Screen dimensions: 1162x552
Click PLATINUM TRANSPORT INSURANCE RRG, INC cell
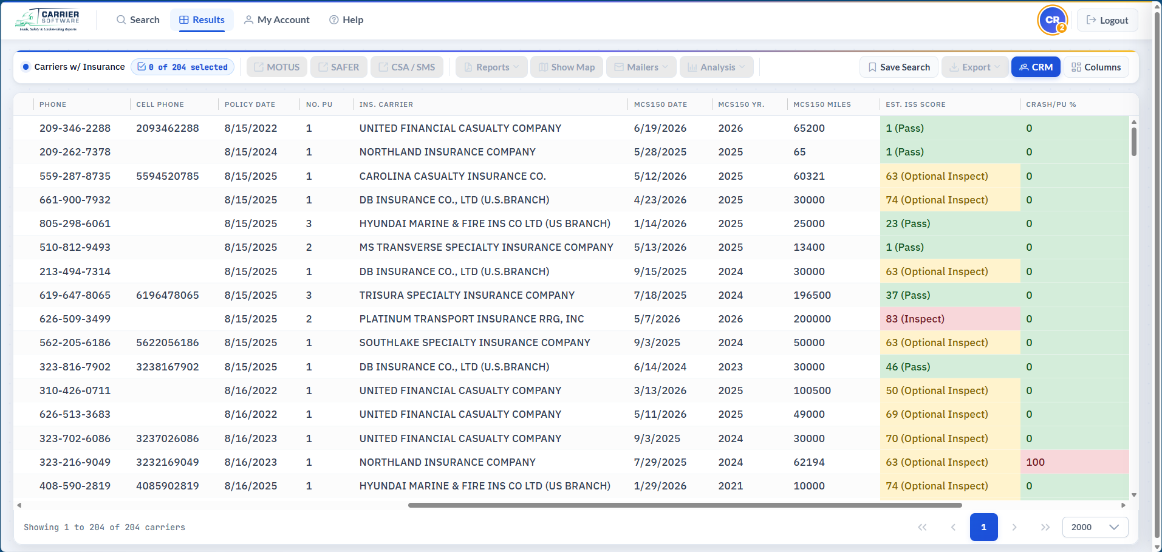472,319
